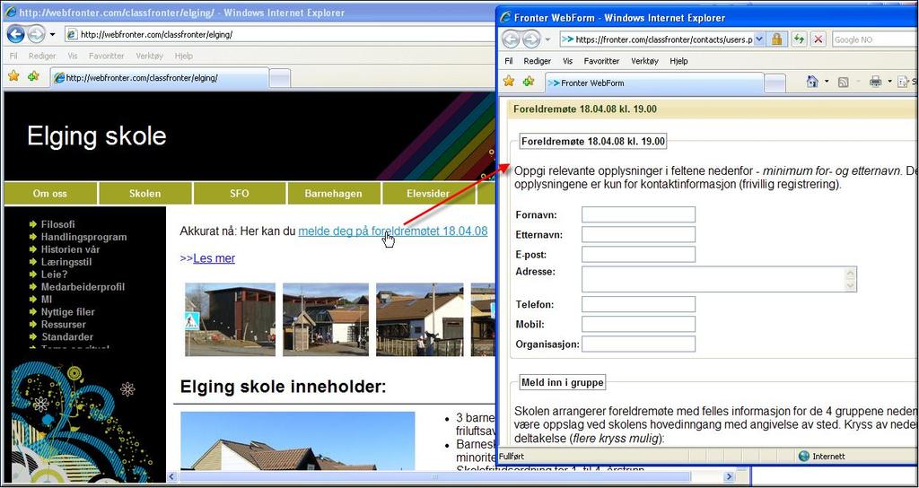Select the webfronter.com/classfronter/elging tab
The height and width of the screenshot is (488, 919).
[x=160, y=78]
